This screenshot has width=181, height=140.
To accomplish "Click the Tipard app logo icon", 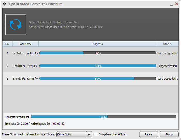I will click(x=4, y=4).
